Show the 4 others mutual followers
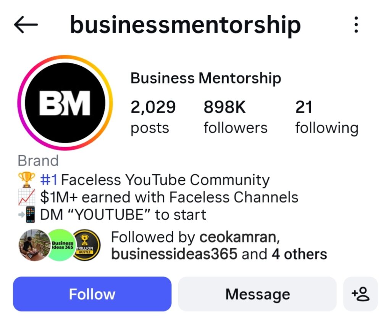391x321 pixels. [299, 254]
